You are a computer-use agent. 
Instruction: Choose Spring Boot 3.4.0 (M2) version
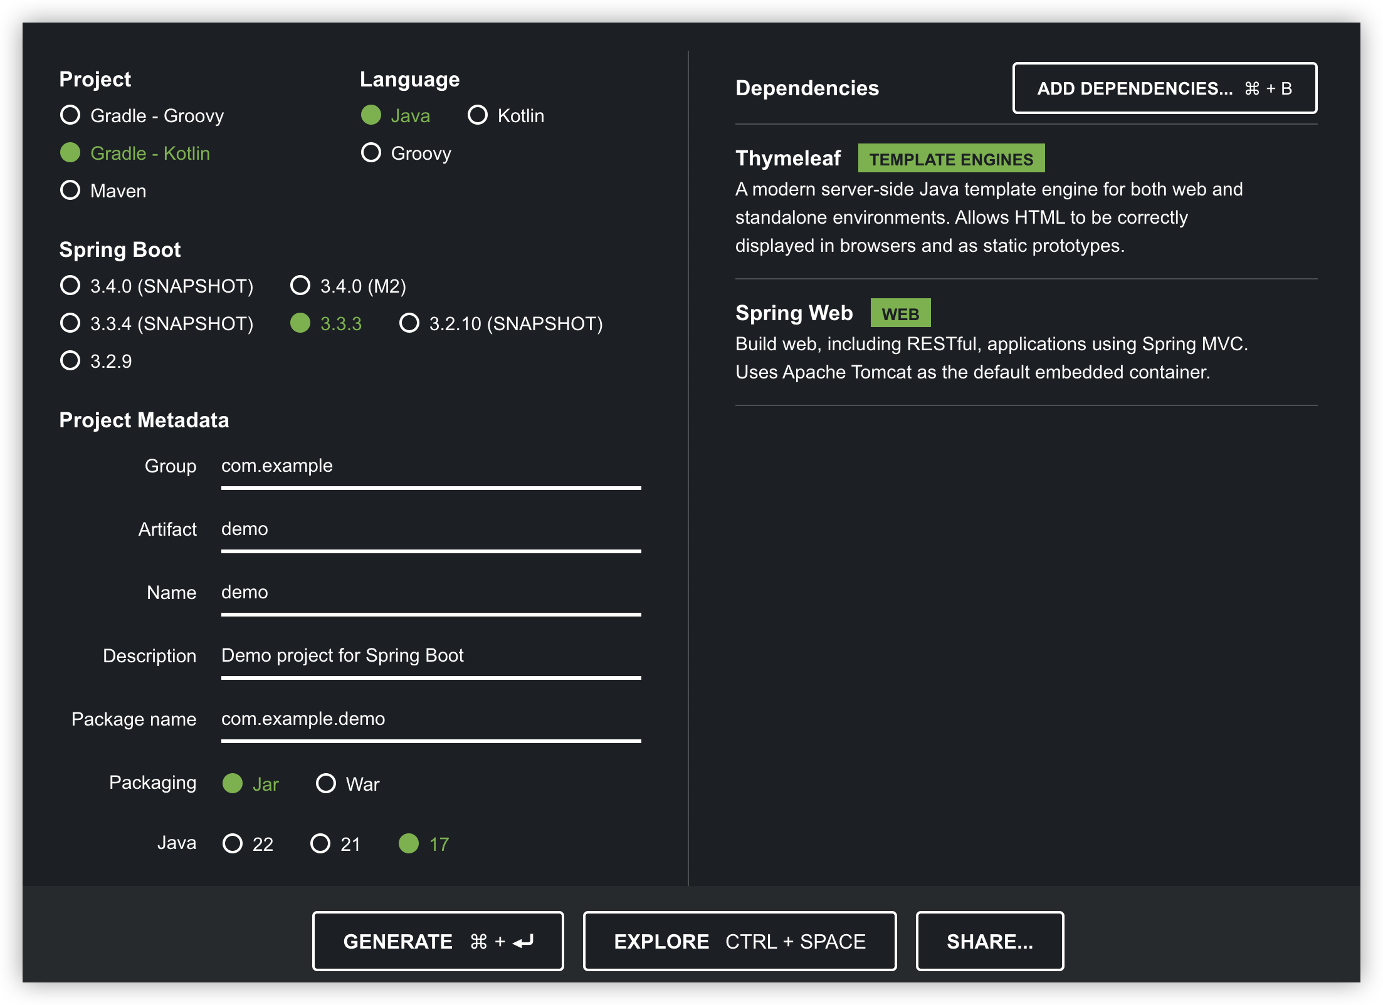tap(300, 286)
